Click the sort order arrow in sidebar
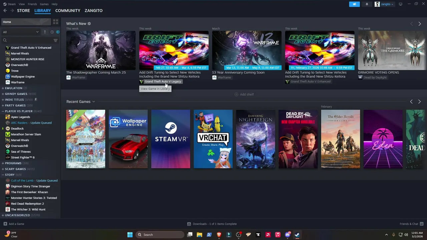 [45, 32]
